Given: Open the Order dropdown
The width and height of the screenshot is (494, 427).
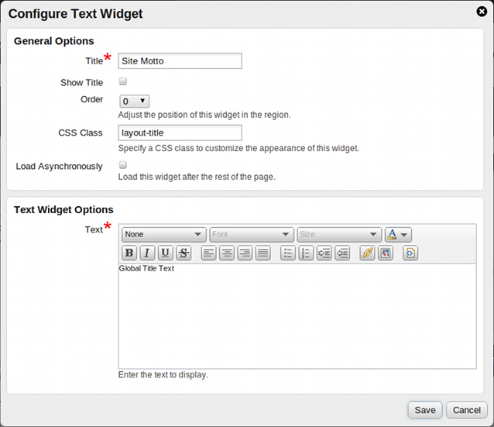Looking at the screenshot, I should pyautogui.click(x=134, y=101).
